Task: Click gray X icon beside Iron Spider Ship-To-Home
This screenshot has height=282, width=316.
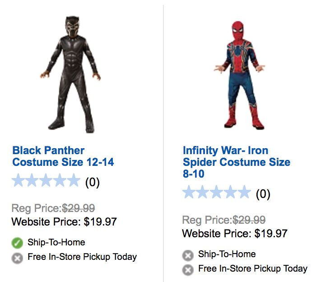Action: (x=188, y=255)
